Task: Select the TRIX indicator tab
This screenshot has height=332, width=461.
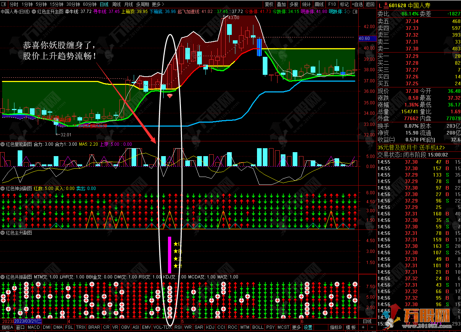Action: [x=81, y=328]
